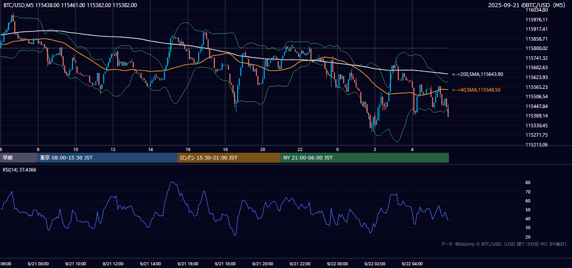Select the 40 SMA label 115548.50
The height and width of the screenshot is (268, 572).
(476, 90)
